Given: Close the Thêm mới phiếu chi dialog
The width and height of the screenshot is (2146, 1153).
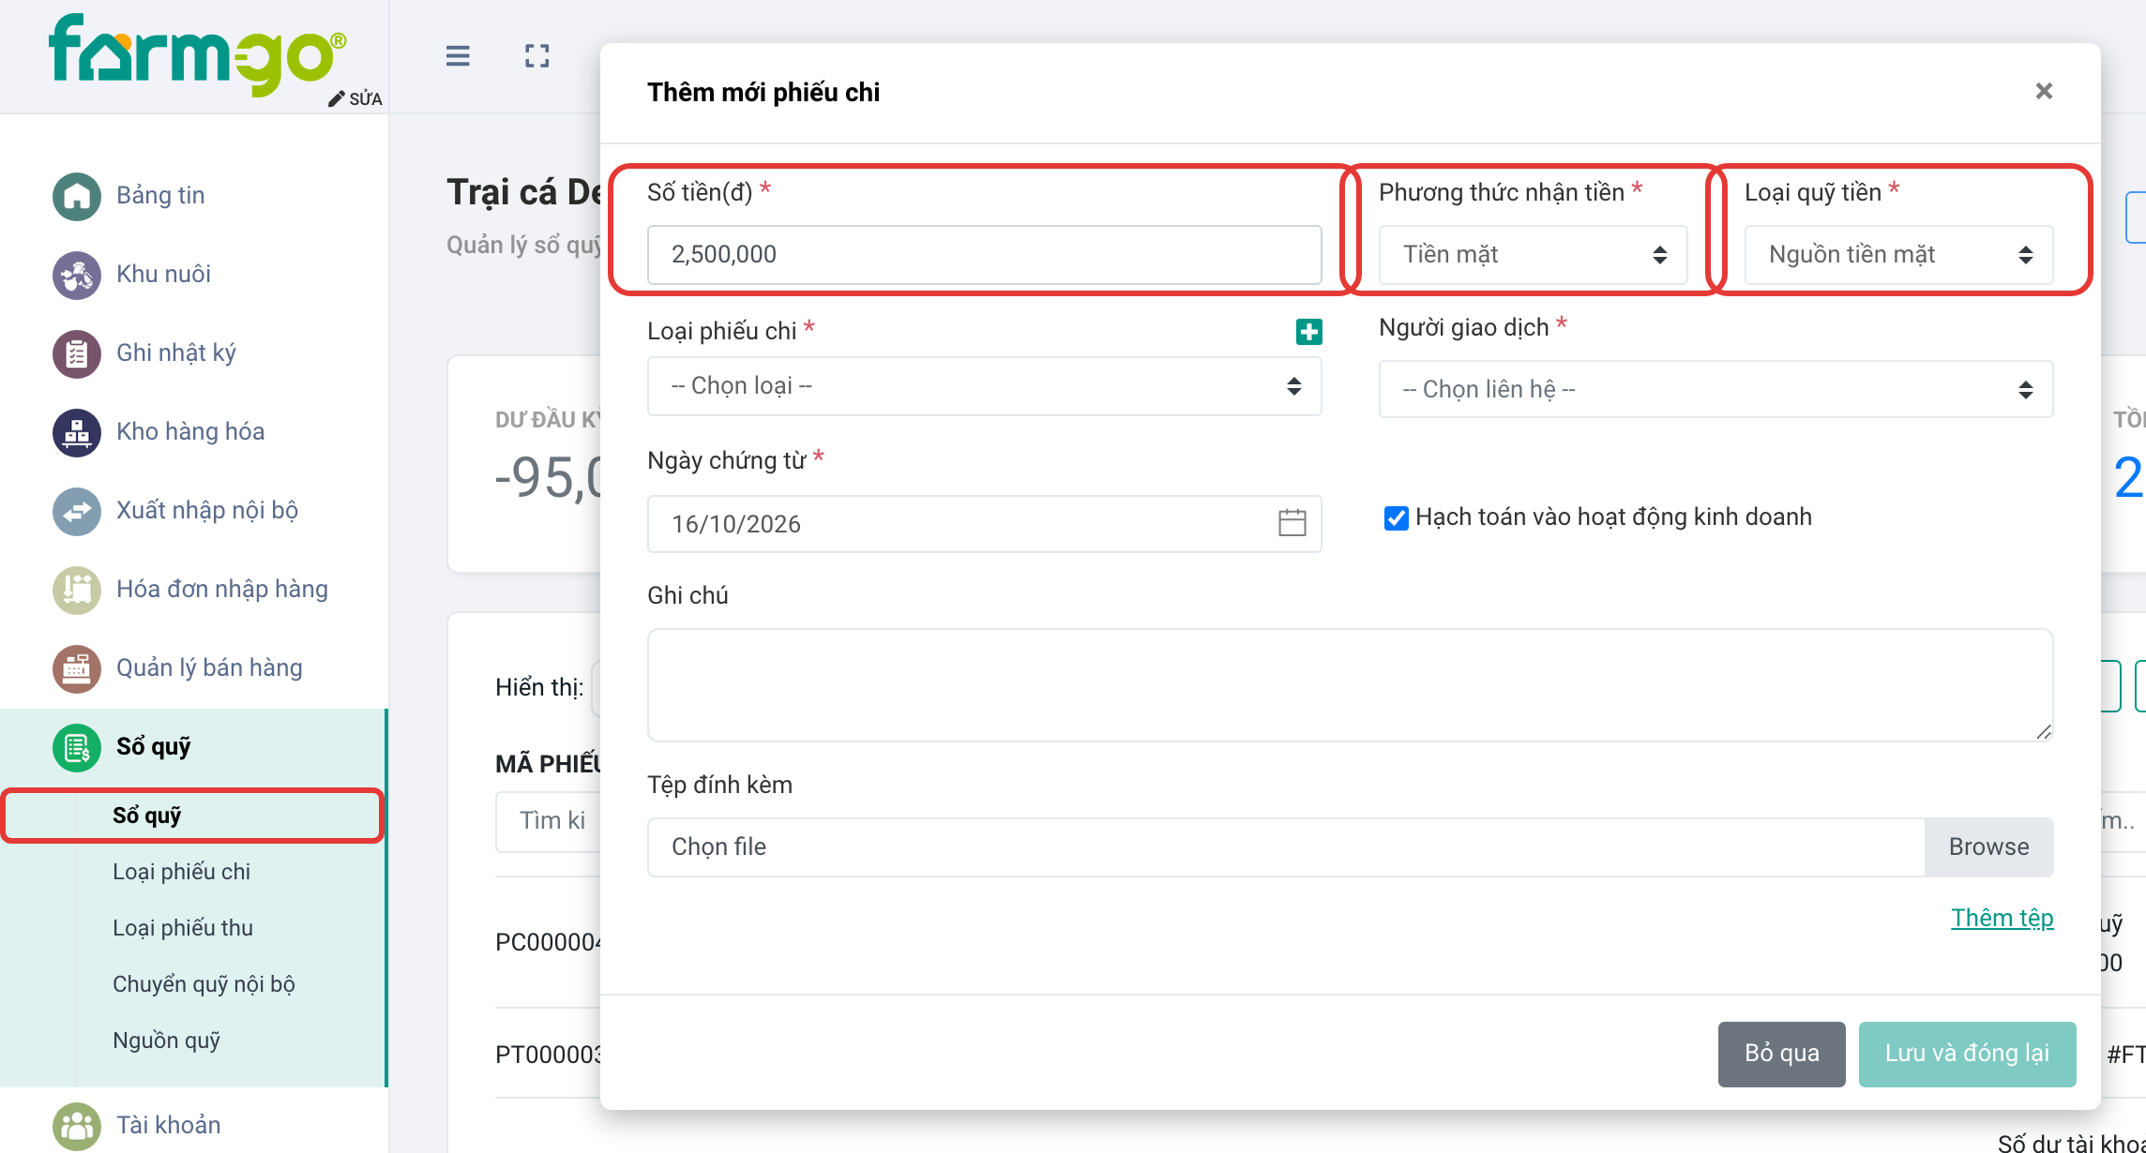Looking at the screenshot, I should (x=2044, y=91).
